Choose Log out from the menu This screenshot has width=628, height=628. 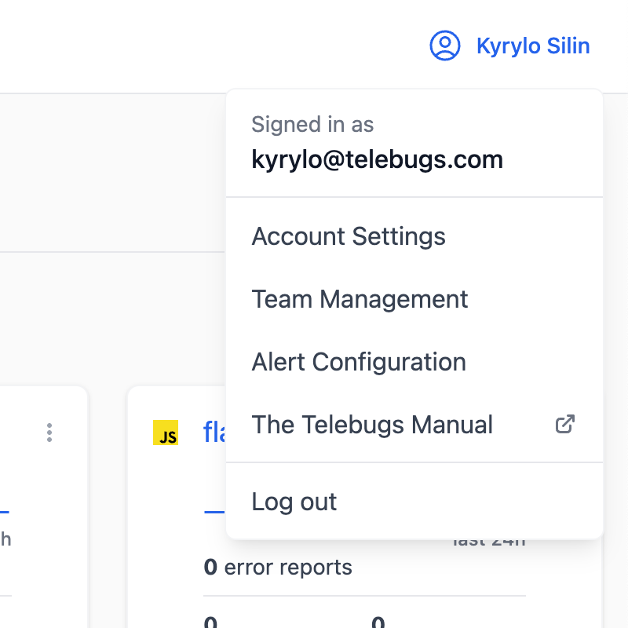click(414, 502)
